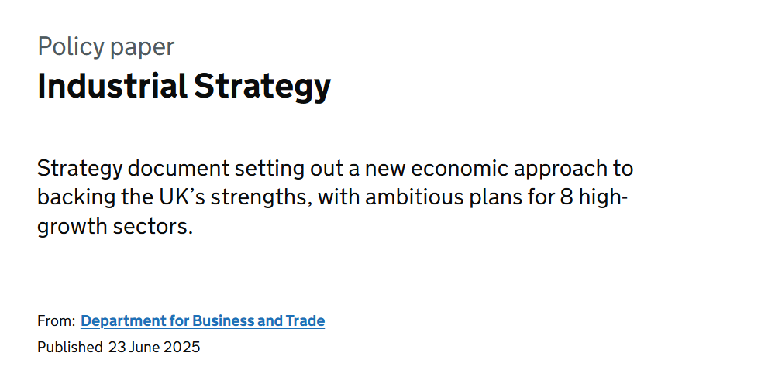Image resolution: width=775 pixels, height=387 pixels.
Task: Click the date "23 June 2025"
Action: (154, 347)
